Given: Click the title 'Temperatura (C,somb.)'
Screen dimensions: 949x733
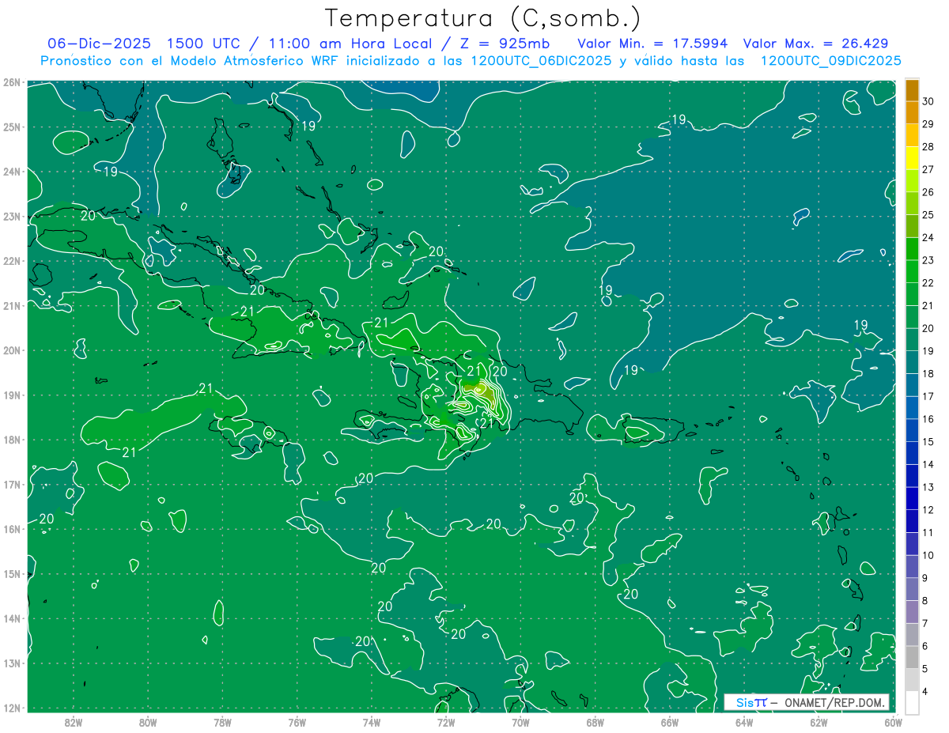Looking at the screenshot, I should tap(483, 17).
